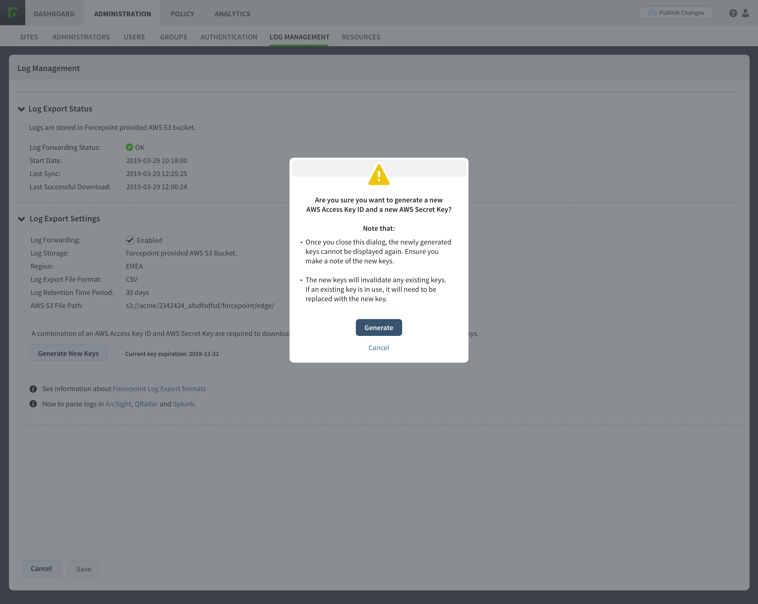The height and width of the screenshot is (604, 758).
Task: Collapse the Log Export Settings section
Action: (21, 219)
